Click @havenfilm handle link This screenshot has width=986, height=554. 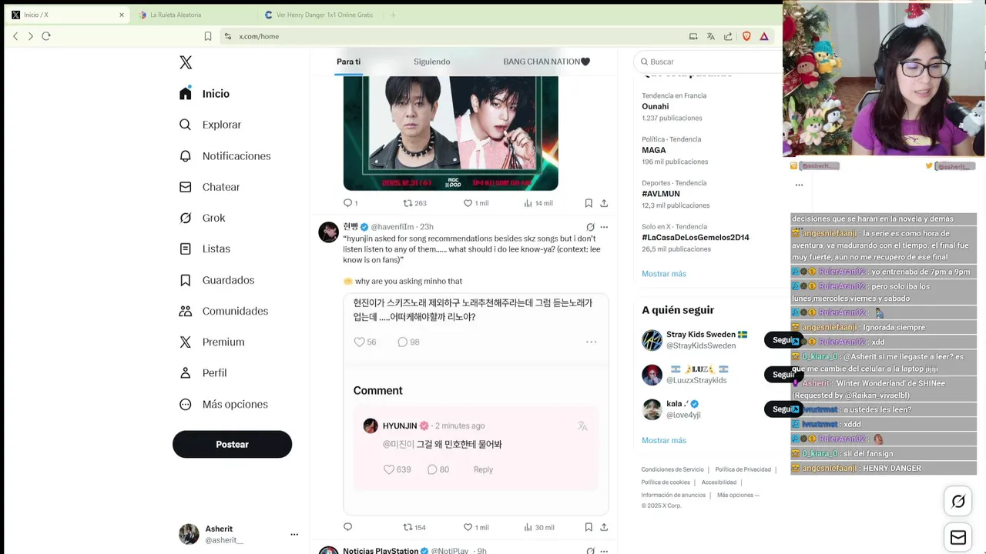(x=392, y=227)
